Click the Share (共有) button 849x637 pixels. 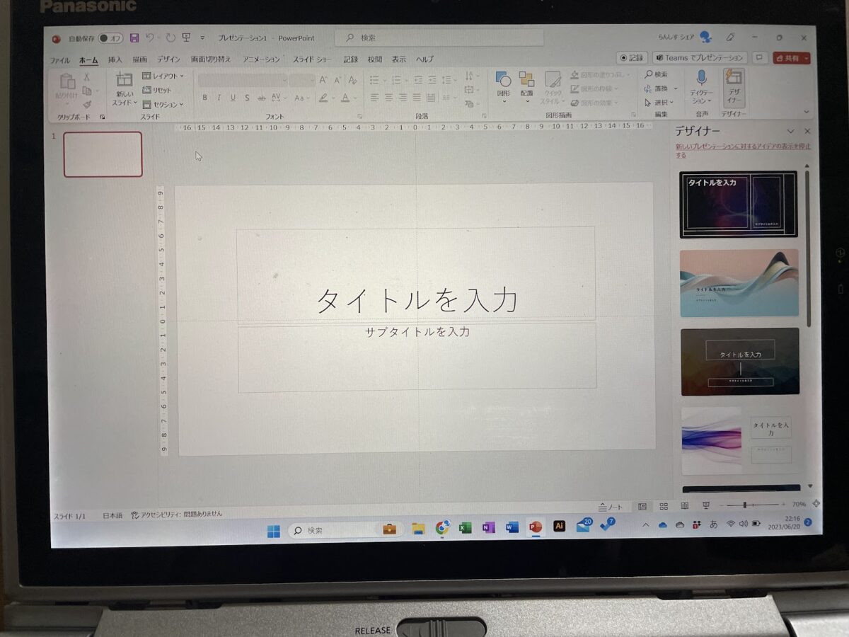coord(792,58)
